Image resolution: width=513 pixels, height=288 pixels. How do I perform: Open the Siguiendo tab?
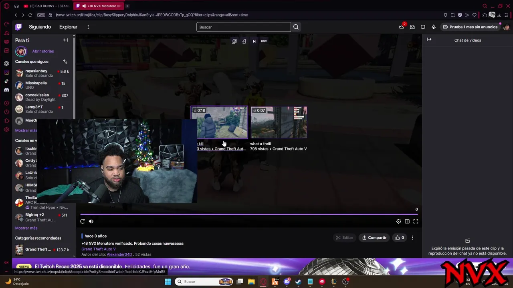point(40,27)
